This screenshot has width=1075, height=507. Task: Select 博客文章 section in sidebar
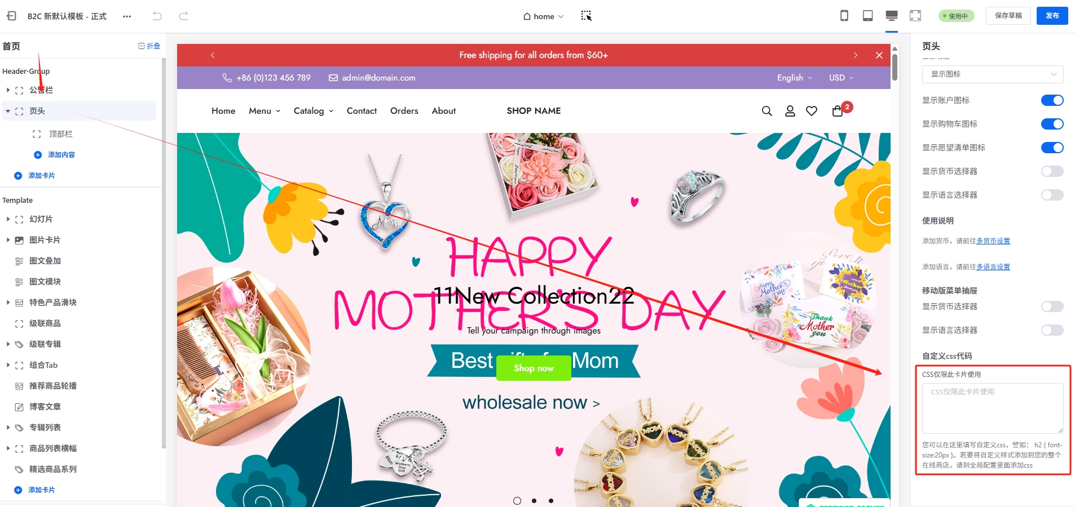coord(45,407)
